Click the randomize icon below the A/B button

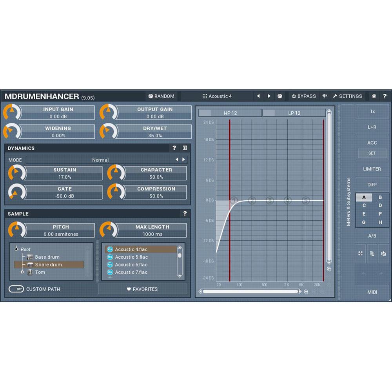(361, 254)
